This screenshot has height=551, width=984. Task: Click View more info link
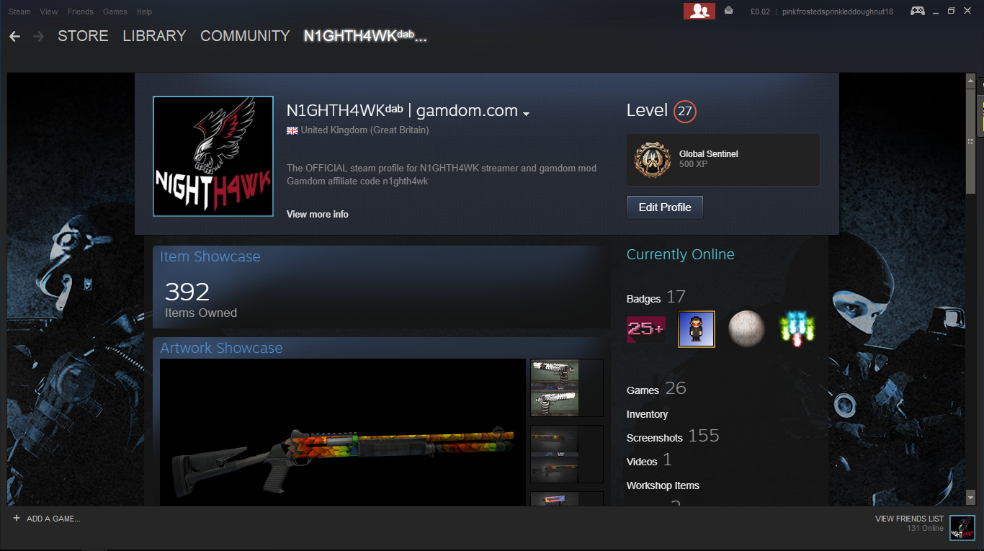coord(318,214)
